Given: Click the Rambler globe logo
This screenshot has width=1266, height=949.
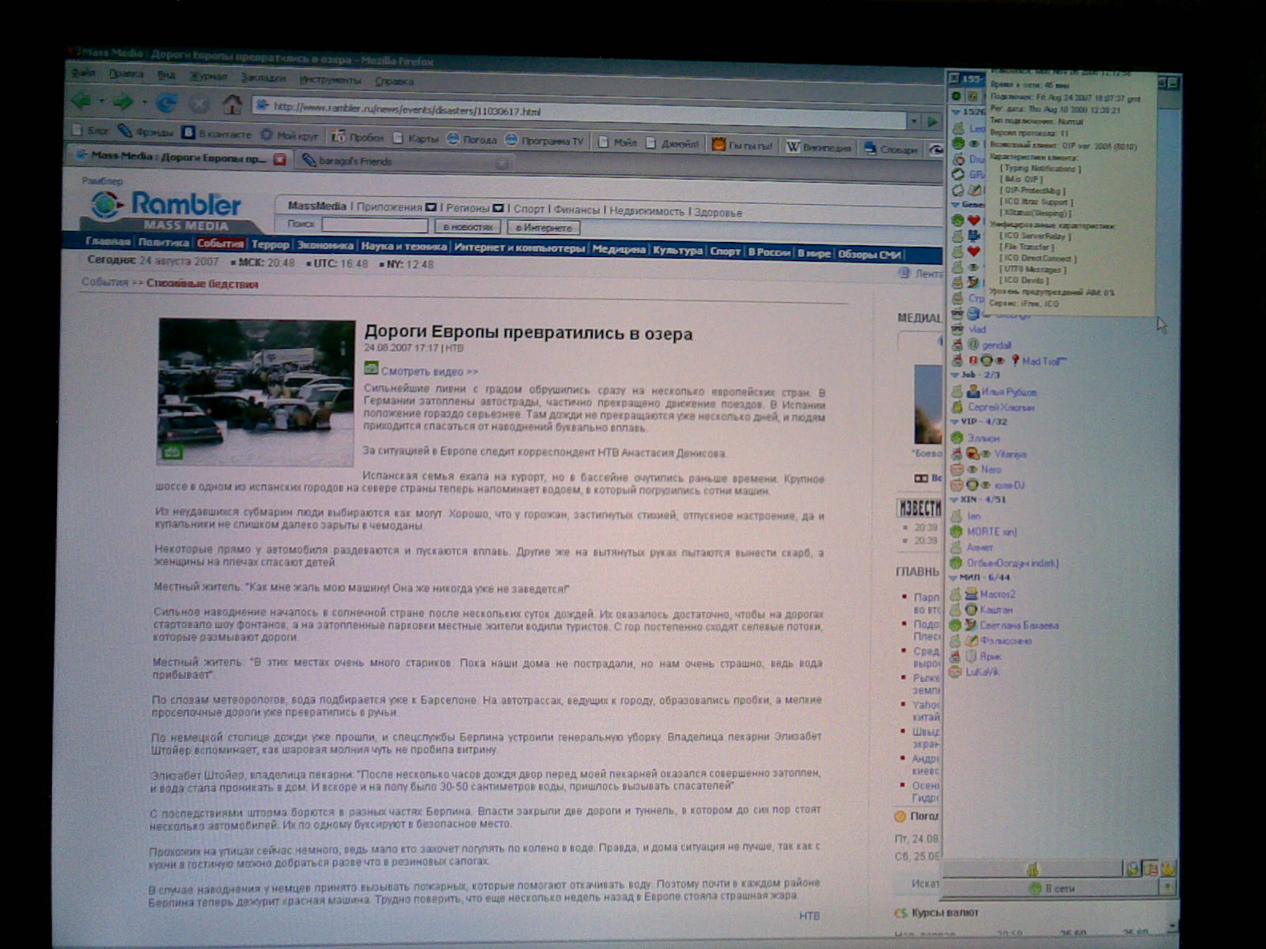Looking at the screenshot, I should (x=105, y=206).
